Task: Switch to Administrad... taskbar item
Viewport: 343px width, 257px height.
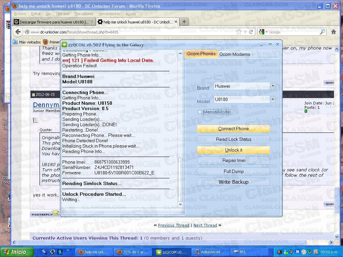Action: [x=210, y=252]
